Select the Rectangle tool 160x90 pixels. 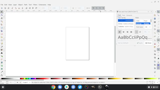point(2,28)
